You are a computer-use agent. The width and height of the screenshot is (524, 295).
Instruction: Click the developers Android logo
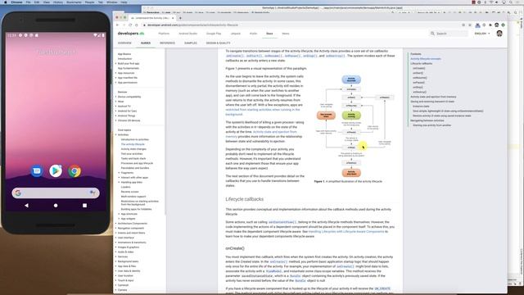pos(131,34)
